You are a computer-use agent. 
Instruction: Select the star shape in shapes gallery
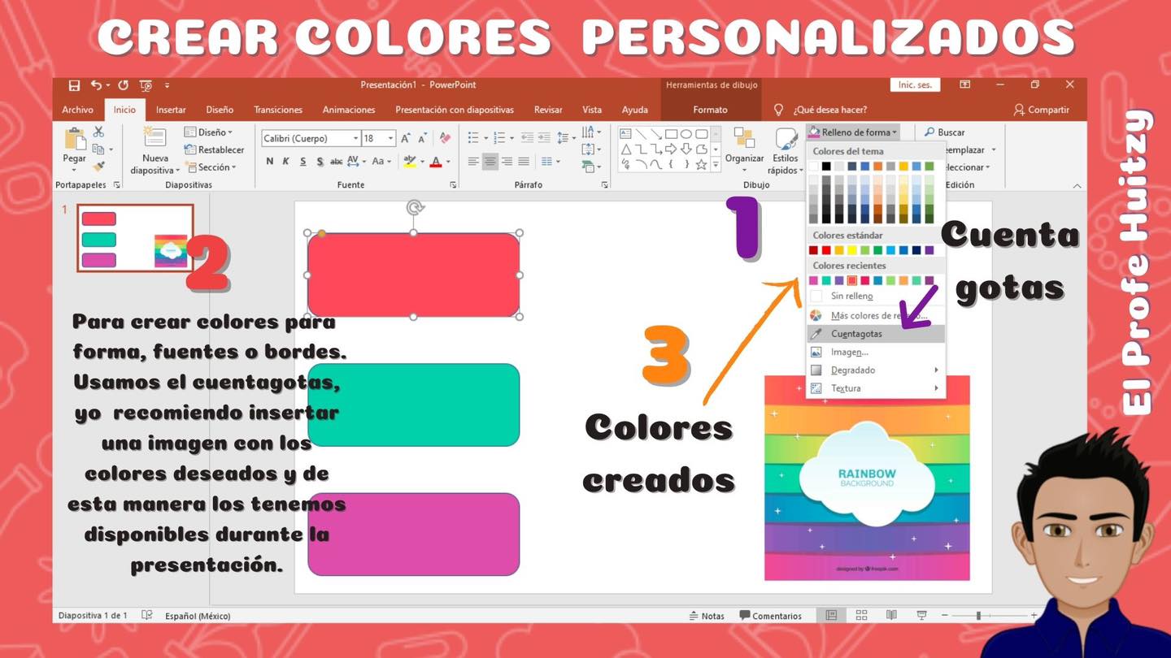pos(700,164)
